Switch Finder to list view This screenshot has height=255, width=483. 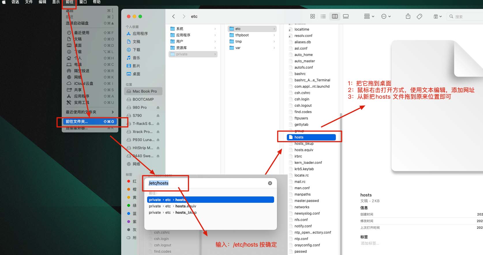[x=323, y=16]
